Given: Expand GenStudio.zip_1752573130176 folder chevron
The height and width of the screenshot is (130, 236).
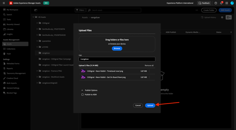Looking at the screenshot, I should coord(37,29).
